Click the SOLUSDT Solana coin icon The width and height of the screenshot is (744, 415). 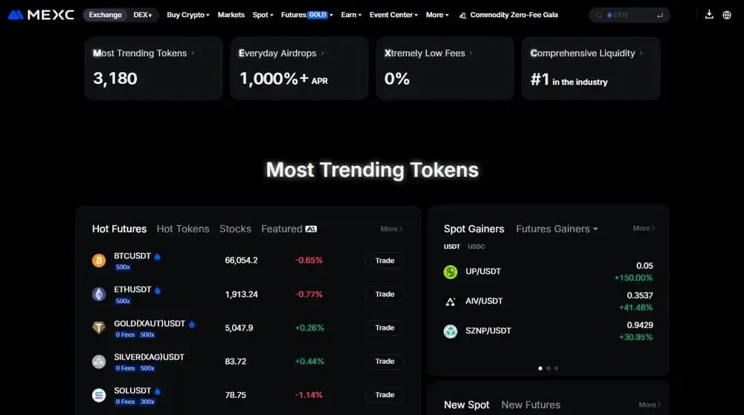pyautogui.click(x=99, y=395)
